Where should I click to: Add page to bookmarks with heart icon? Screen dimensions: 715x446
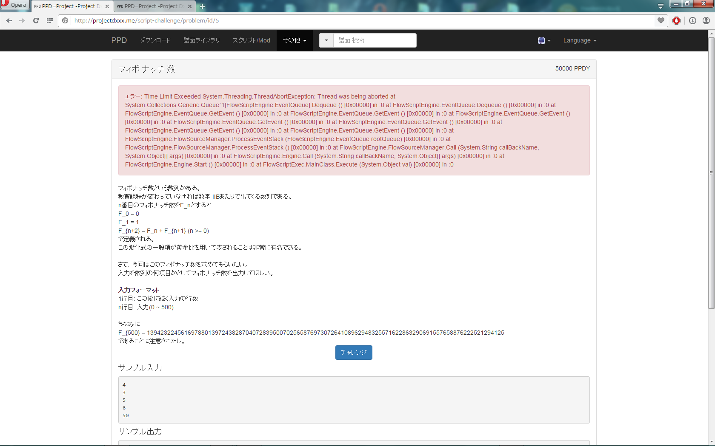click(661, 20)
